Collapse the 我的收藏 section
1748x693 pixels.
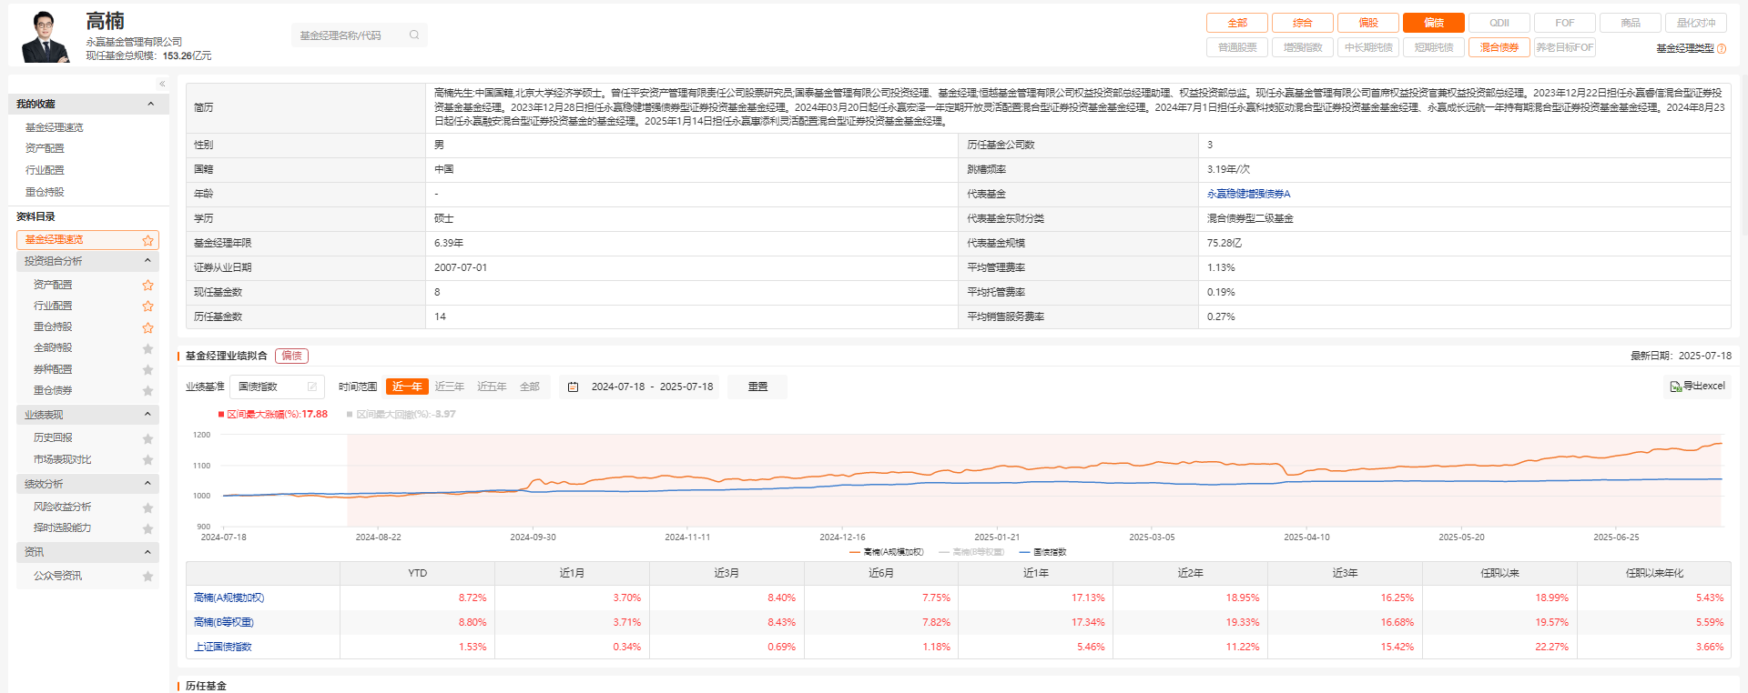click(150, 104)
